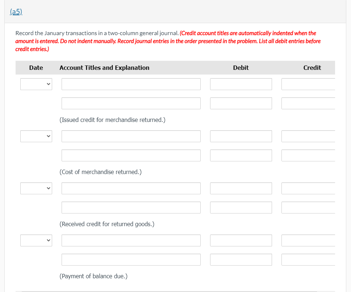Click debit field in first row of 'Issued credit' entry
The image size is (351, 292).
(x=241, y=84)
